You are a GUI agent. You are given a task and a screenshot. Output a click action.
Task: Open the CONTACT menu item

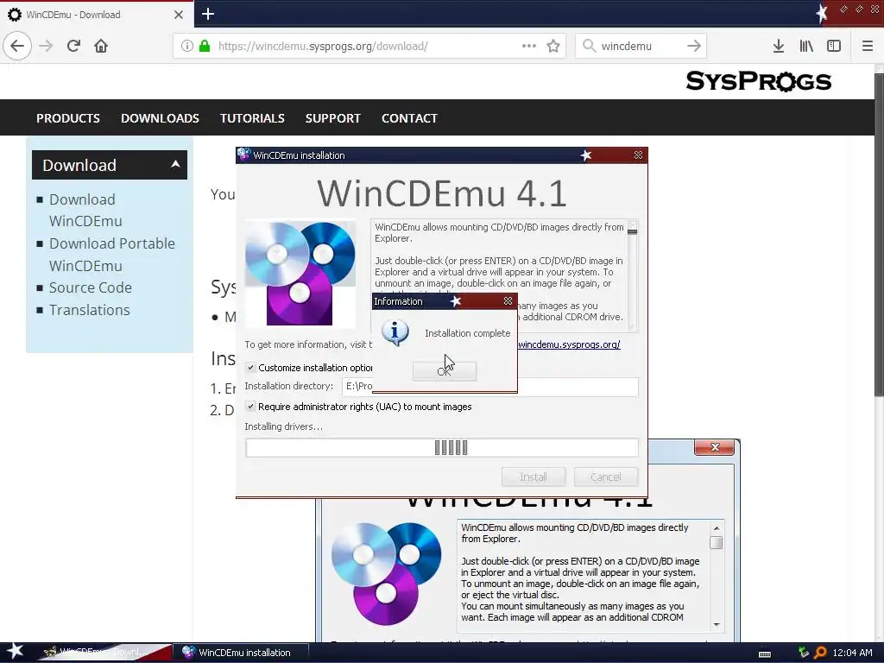pyautogui.click(x=409, y=118)
